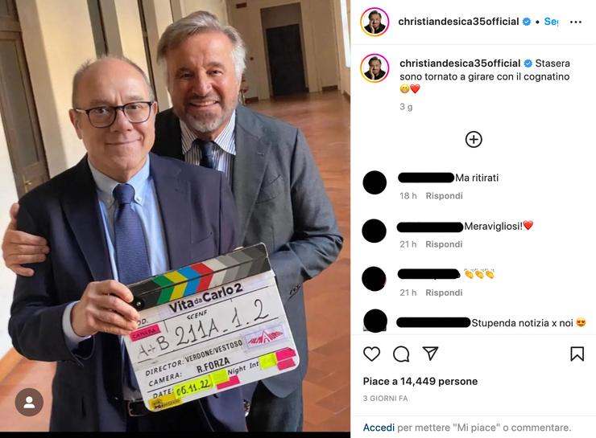Like the post with the heart icon

(x=371, y=354)
